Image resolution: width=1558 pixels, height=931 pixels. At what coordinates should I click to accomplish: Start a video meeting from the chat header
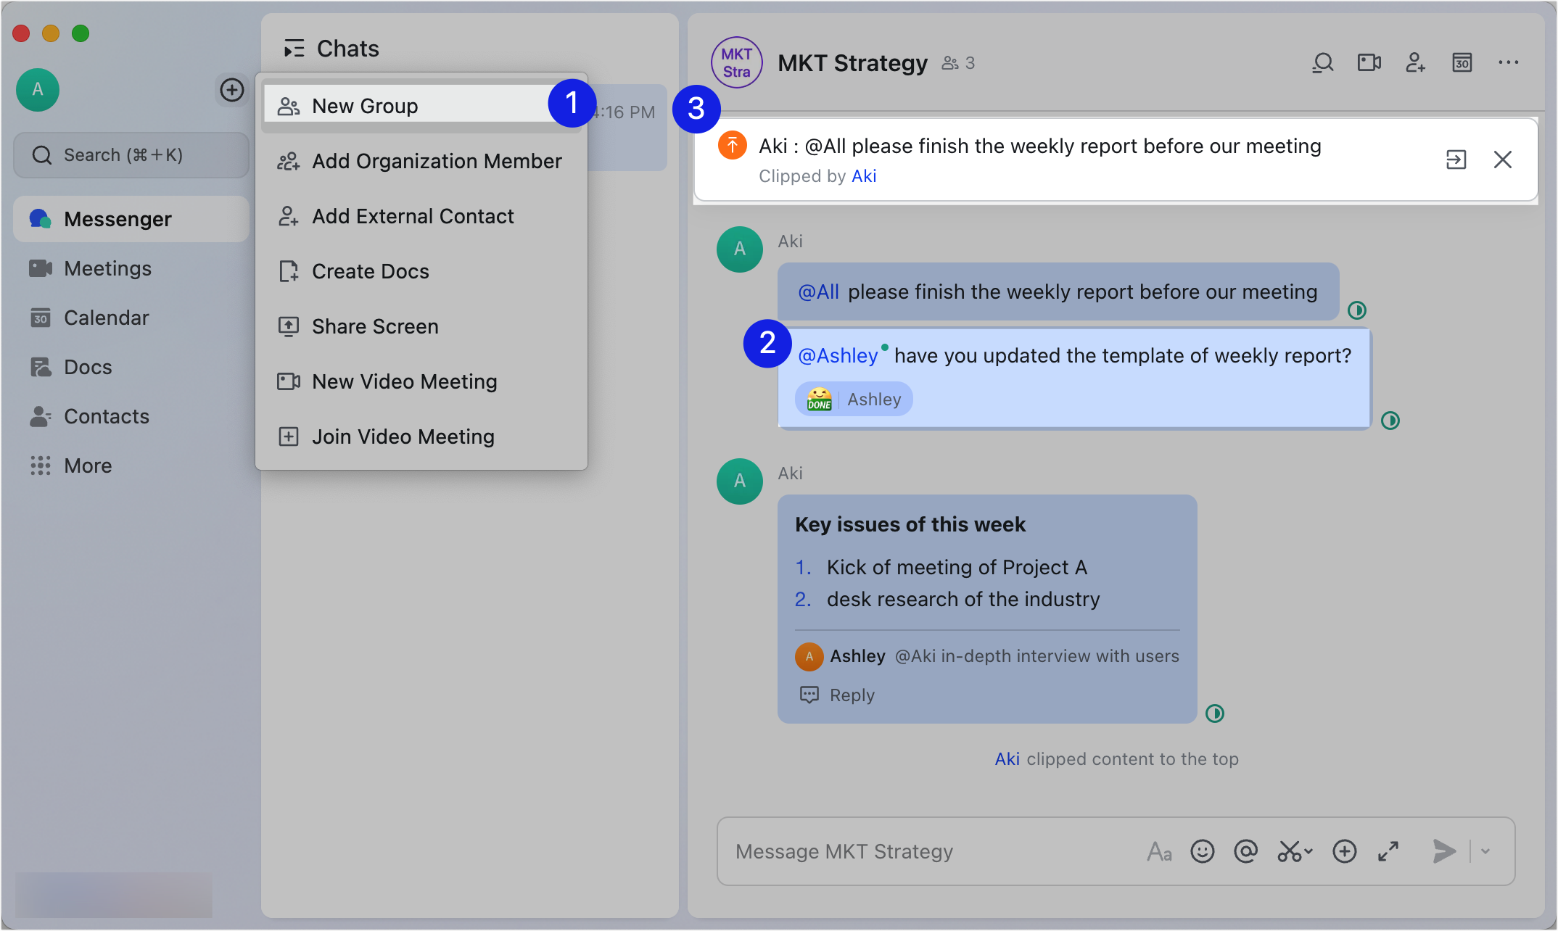point(1369,62)
